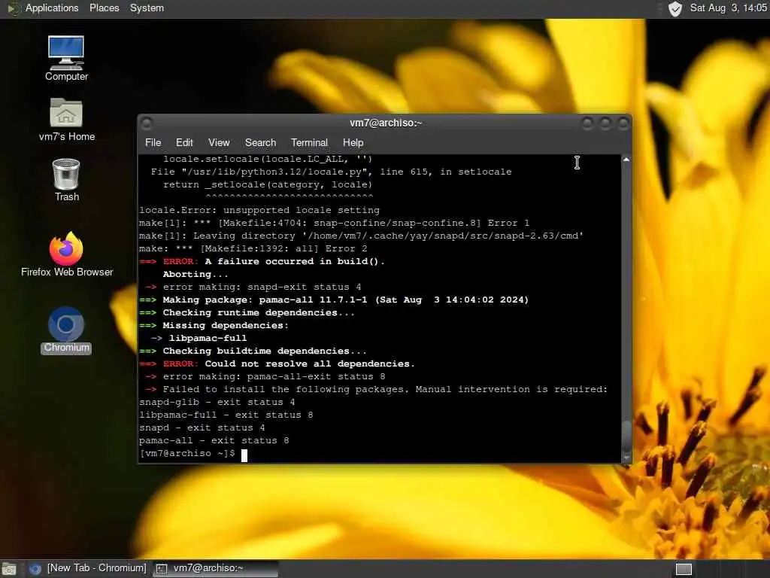Viewport: 770px width, 578px height.
Task: Open the Computer desktop icon
Action: pyautogui.click(x=66, y=58)
